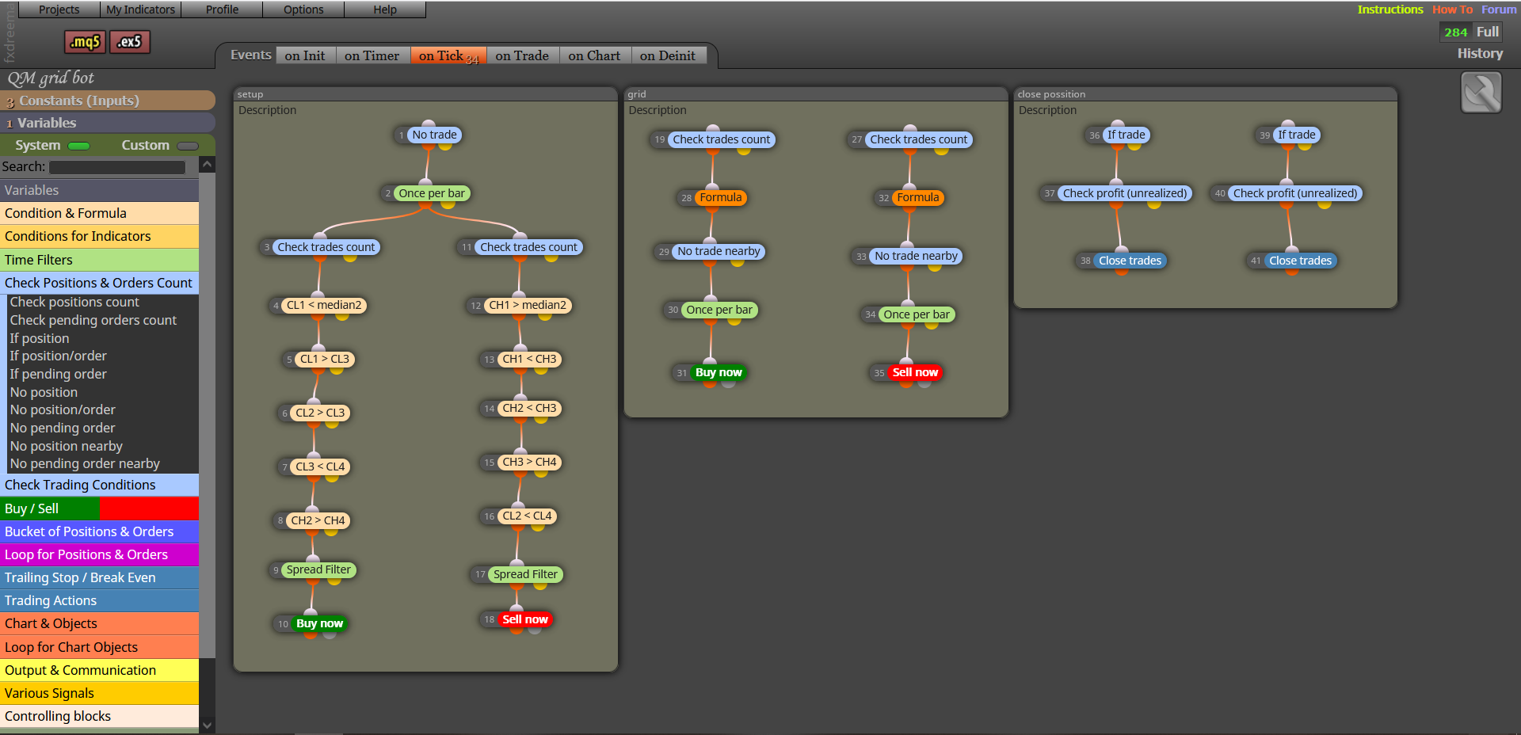
Task: Expand Loop for Positions & Orders category
Action: tap(99, 554)
